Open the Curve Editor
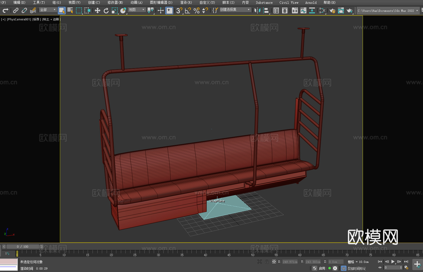Viewport: 423px width, 272px height. coord(303,10)
